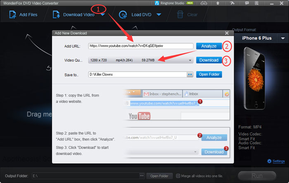Open the feedback speech bubble icon
Viewport: 289px width, 183px height.
pos(247,3)
